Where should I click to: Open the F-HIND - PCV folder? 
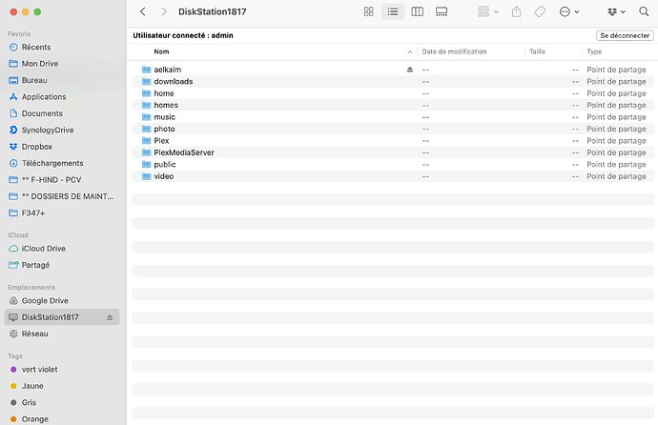(62, 180)
